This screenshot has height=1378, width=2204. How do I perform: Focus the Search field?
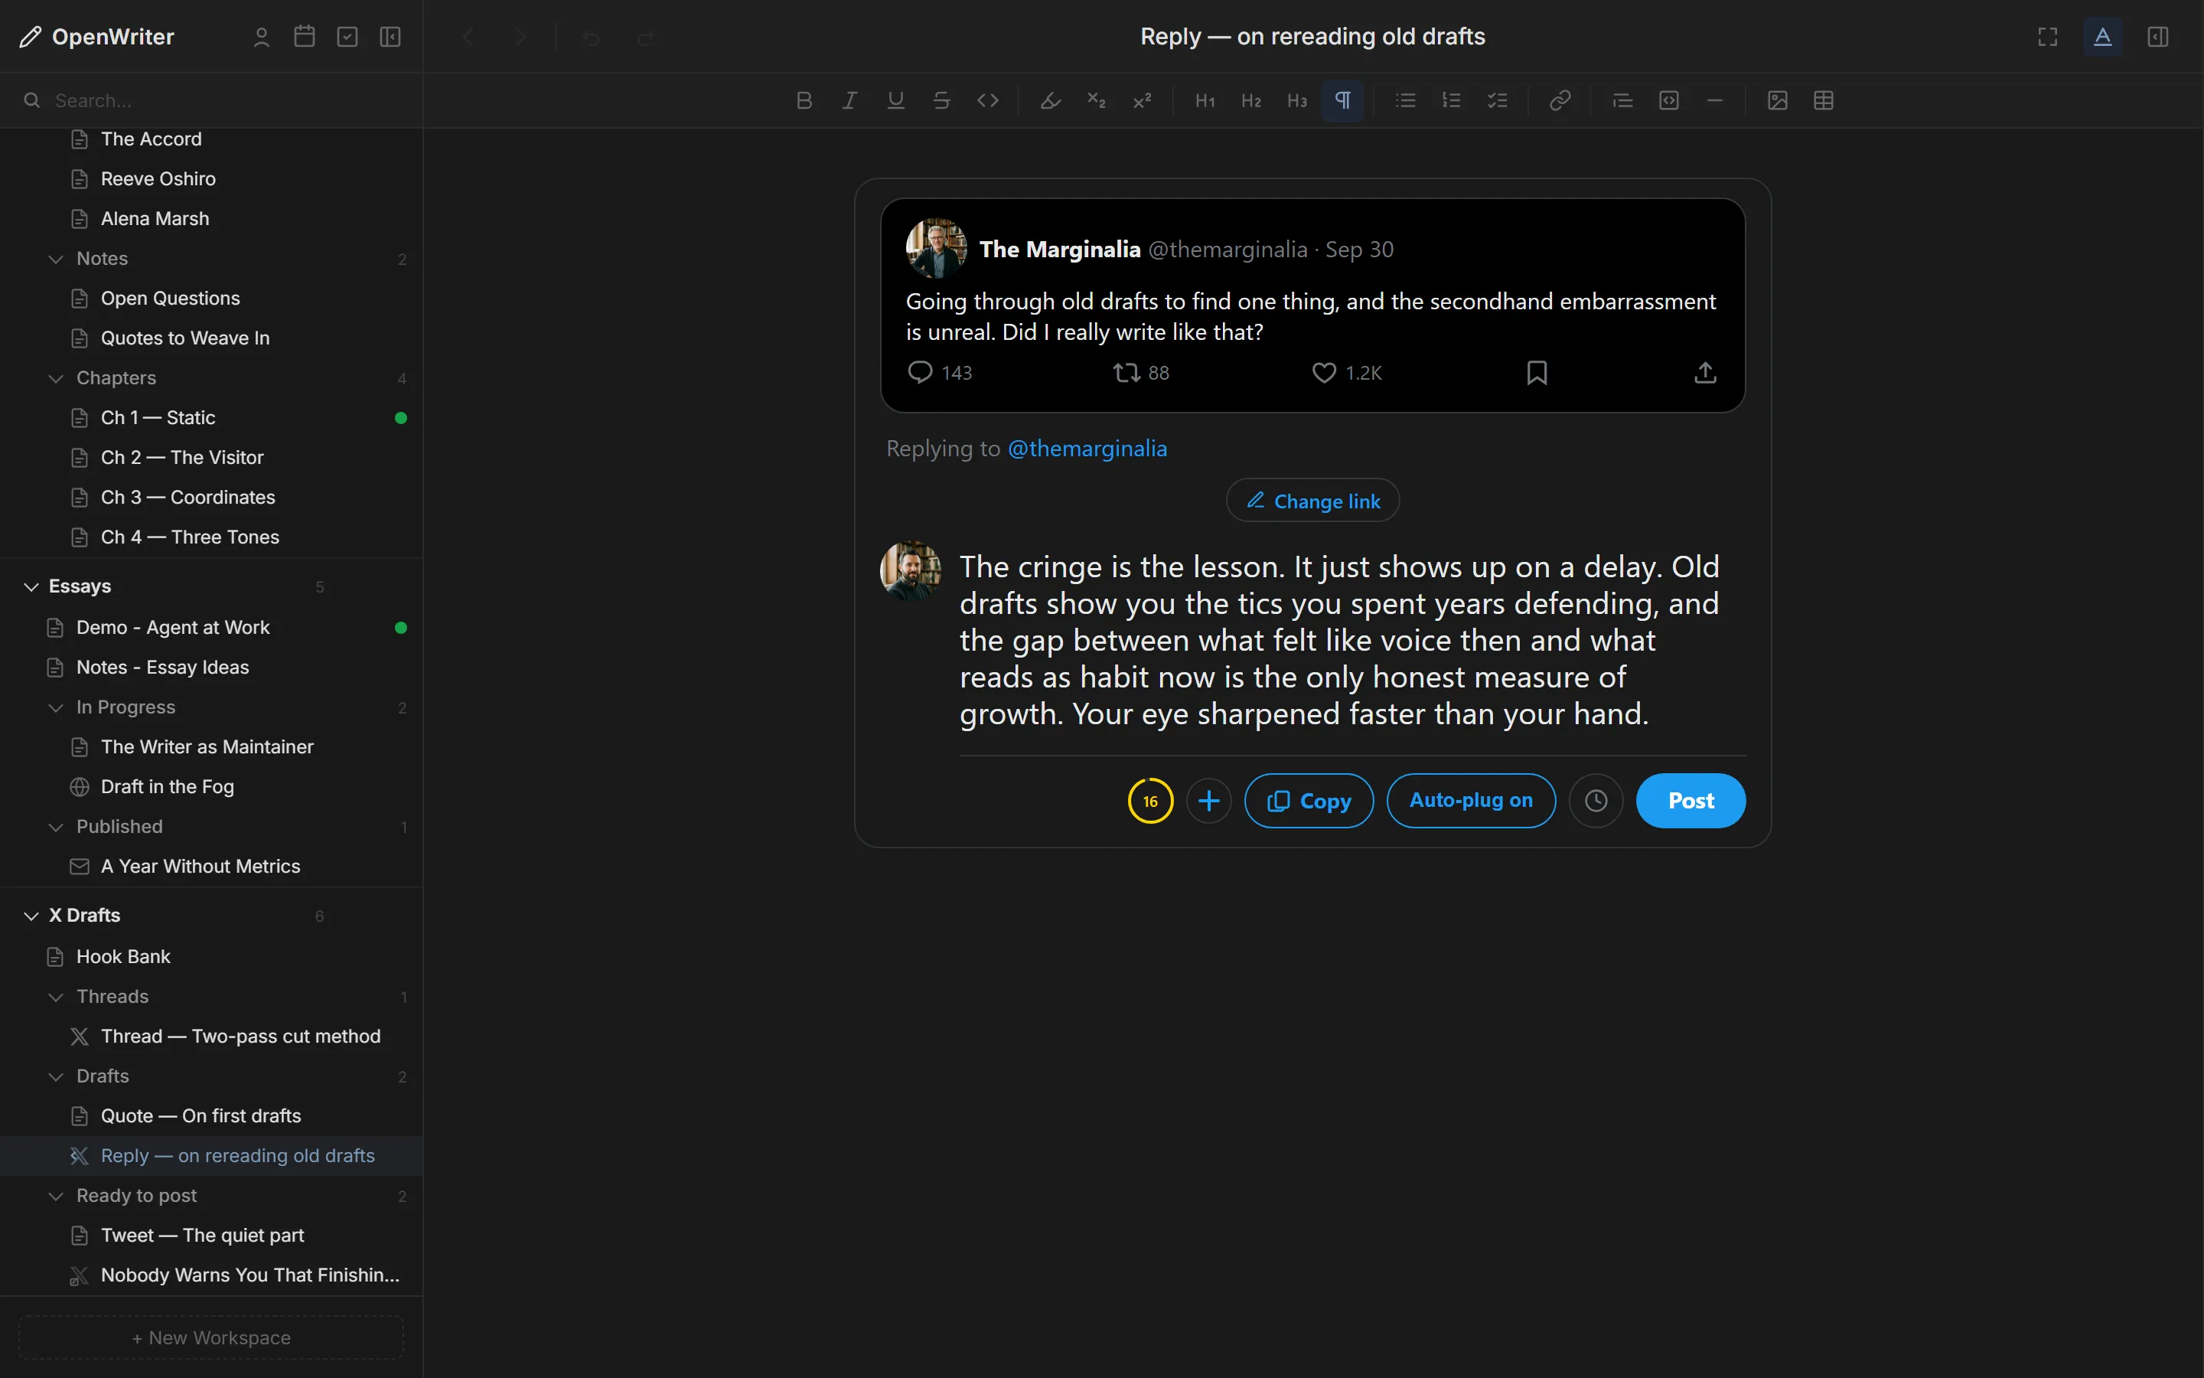click(x=211, y=100)
